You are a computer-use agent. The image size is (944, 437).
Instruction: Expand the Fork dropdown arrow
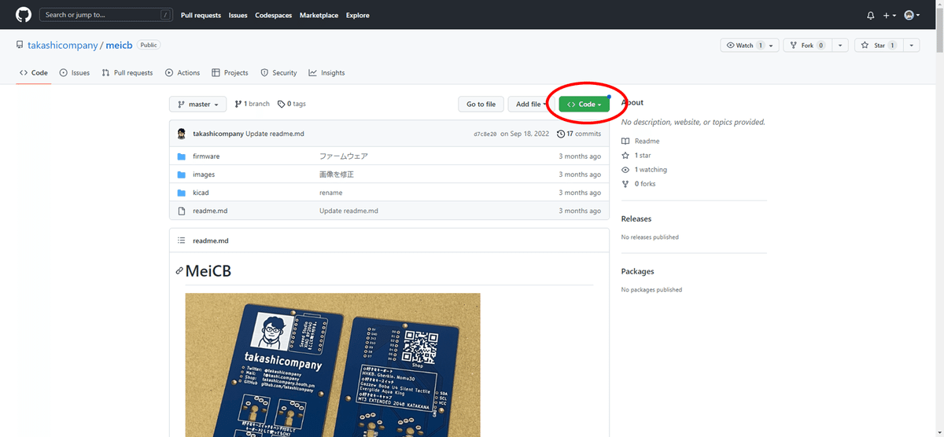(x=839, y=46)
